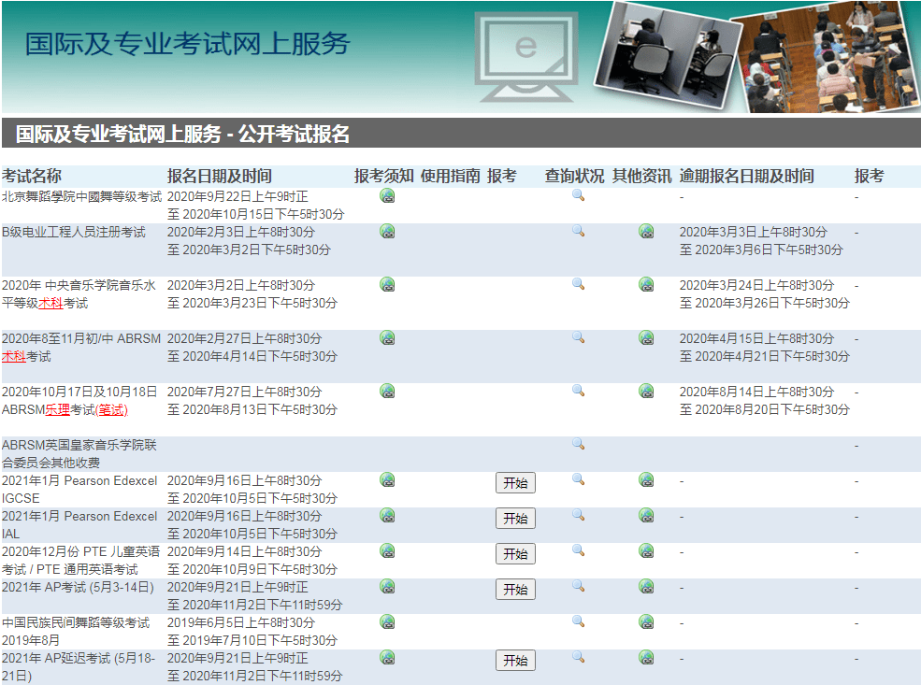The image size is (921, 685).
Task: Open the red 术科 link under 中央音乐学院
Action: (x=50, y=303)
